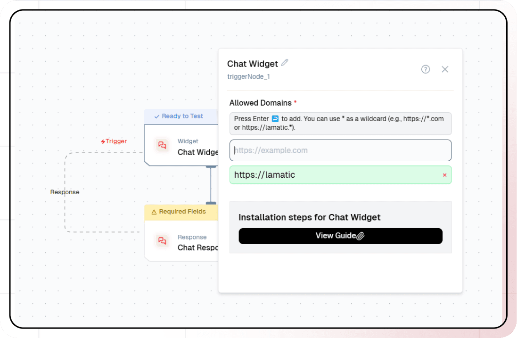Image resolution: width=517 pixels, height=338 pixels.
Task: Click the Allowed Domains label
Action: pos(261,103)
